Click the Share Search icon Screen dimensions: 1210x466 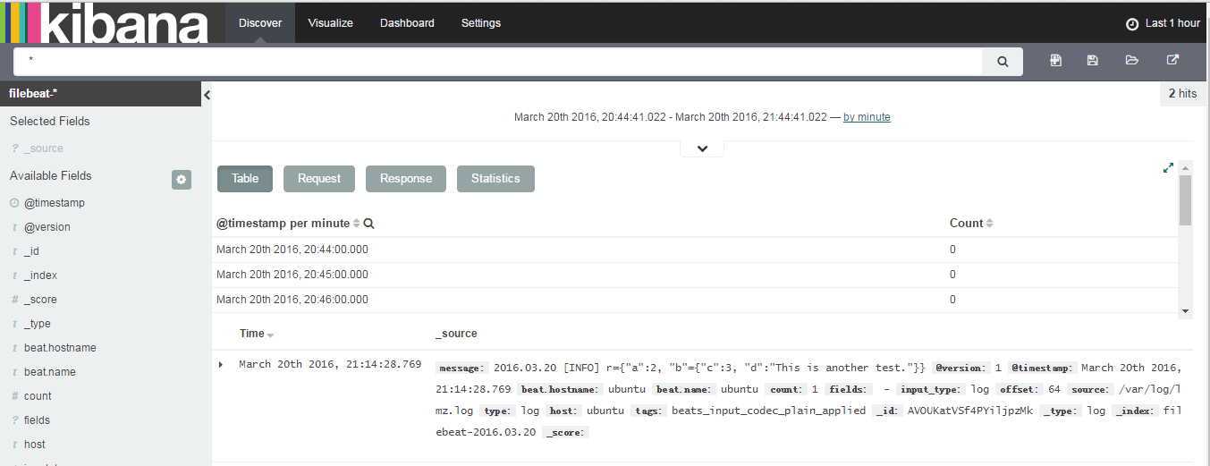tap(1172, 61)
